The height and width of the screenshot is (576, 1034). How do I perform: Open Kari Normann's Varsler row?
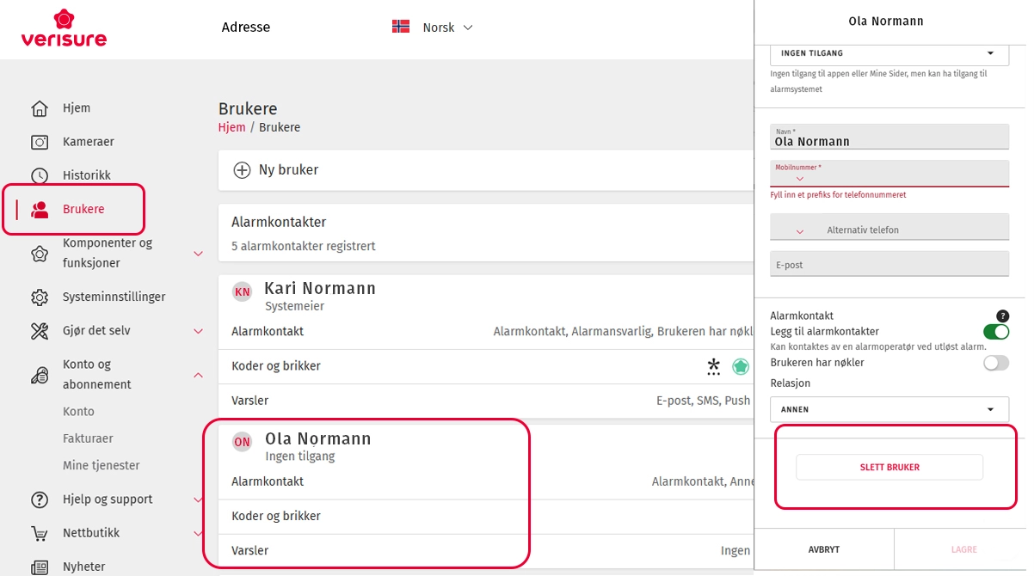pos(486,401)
